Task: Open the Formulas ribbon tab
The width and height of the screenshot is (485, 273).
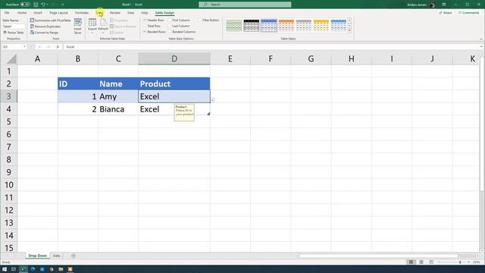Action: click(x=82, y=13)
